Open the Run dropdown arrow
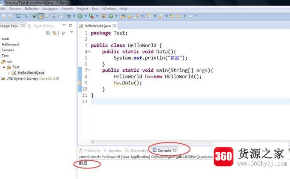The height and width of the screenshot is (179, 290). 85,16
